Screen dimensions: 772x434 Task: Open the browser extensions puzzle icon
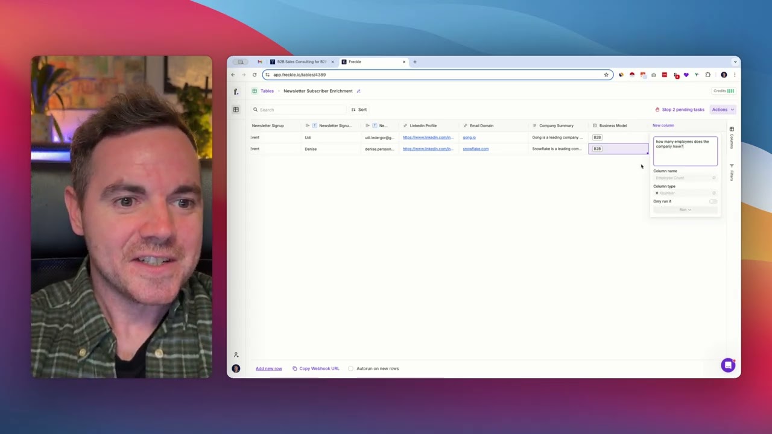tap(708, 75)
